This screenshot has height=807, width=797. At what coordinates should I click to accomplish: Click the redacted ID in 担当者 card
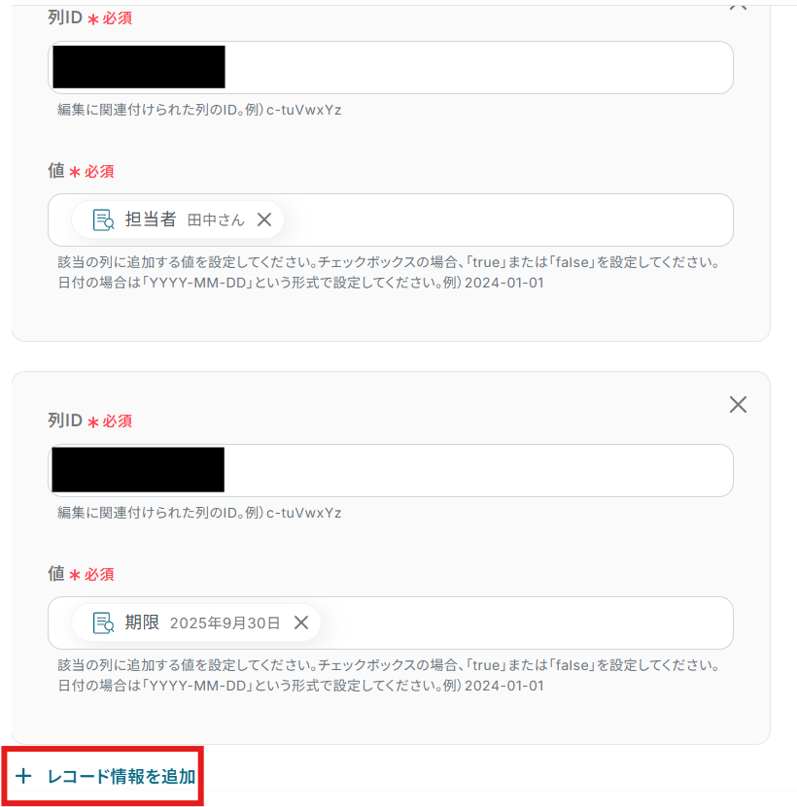(x=139, y=67)
